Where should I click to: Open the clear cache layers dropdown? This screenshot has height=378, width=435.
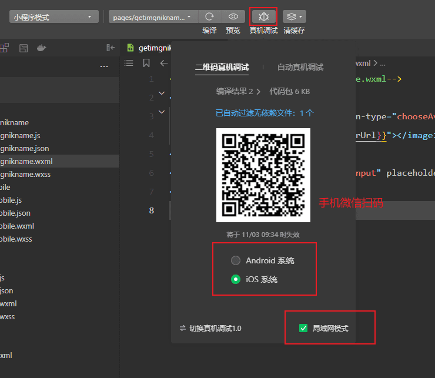(x=295, y=16)
